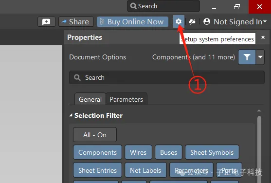Minimize the application window
The height and width of the screenshot is (183, 271).
(214, 8)
